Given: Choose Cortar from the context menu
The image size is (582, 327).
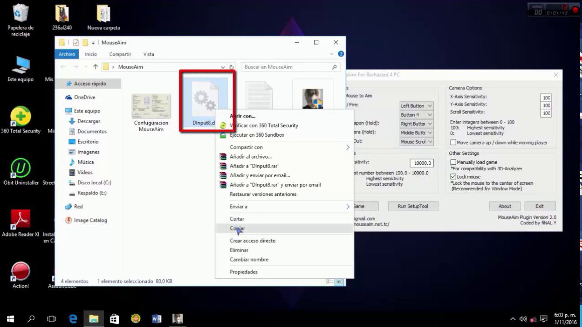Looking at the screenshot, I should tap(285, 219).
